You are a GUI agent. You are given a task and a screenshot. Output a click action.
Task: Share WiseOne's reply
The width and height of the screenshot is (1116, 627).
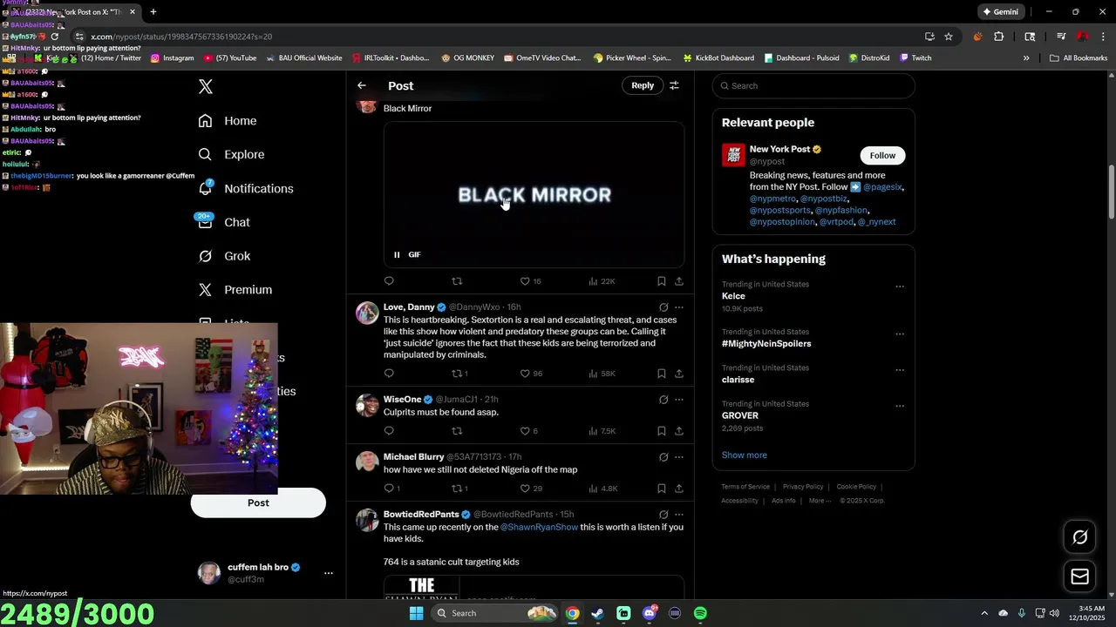(679, 431)
